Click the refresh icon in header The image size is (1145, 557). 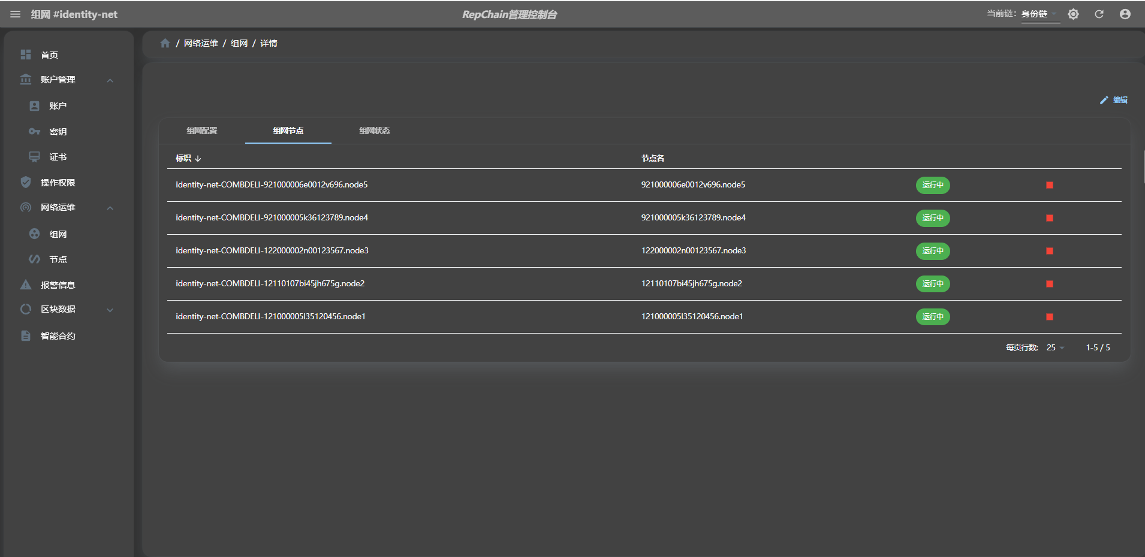tap(1099, 14)
